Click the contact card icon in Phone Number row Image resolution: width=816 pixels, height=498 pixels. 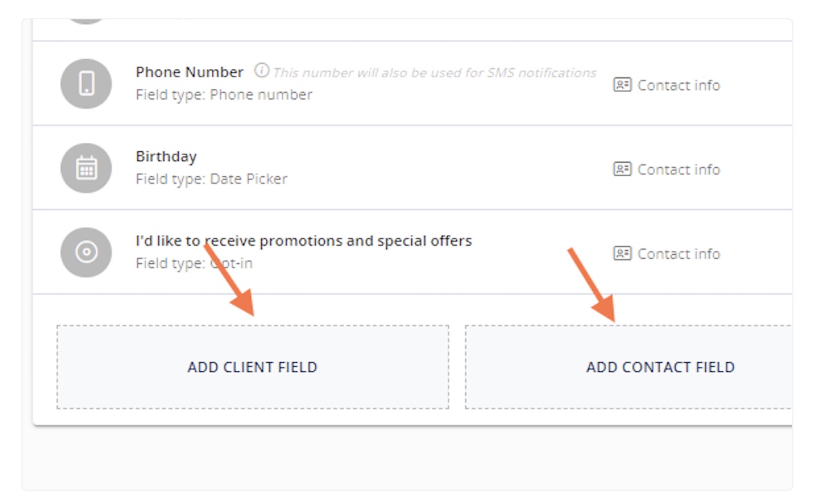pyautogui.click(x=622, y=85)
